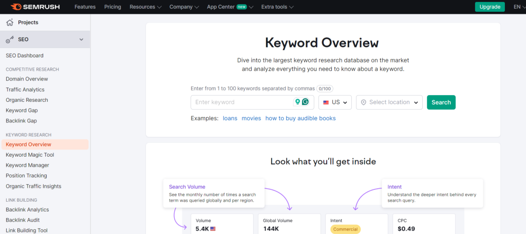Go to SEO Dashboard

click(25, 55)
